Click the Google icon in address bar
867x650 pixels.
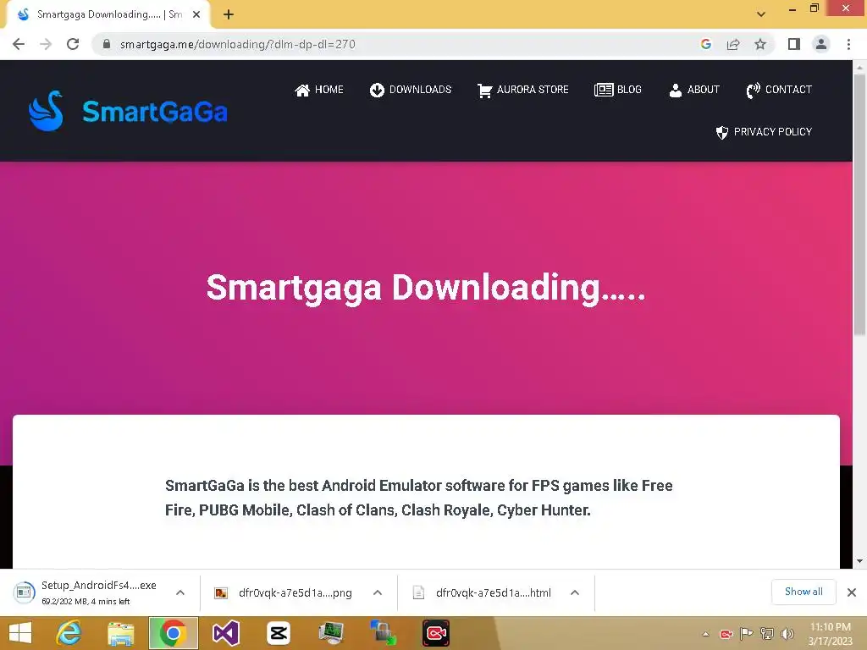[x=706, y=44]
